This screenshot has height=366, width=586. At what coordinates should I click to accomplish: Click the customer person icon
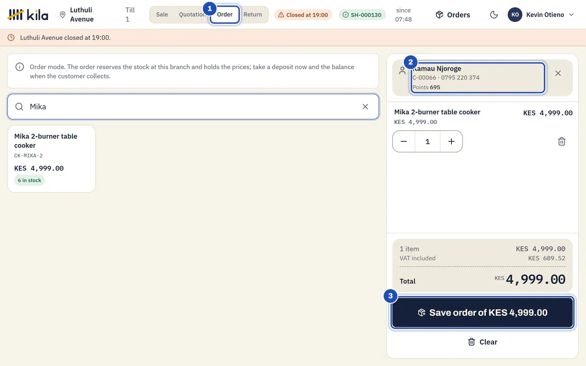402,70
